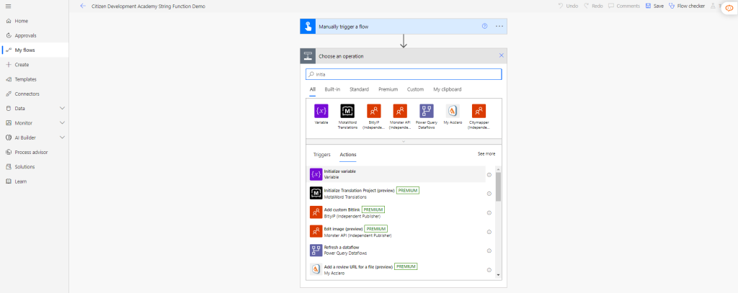
Task: Switch to the Actions tab
Action: 348,154
